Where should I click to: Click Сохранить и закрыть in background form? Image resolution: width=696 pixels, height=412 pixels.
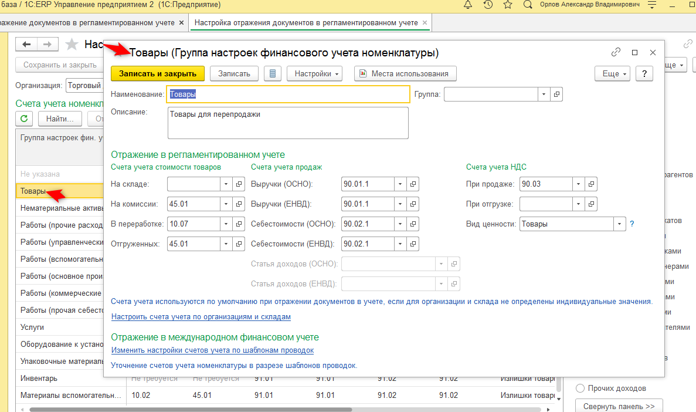pyautogui.click(x=59, y=65)
